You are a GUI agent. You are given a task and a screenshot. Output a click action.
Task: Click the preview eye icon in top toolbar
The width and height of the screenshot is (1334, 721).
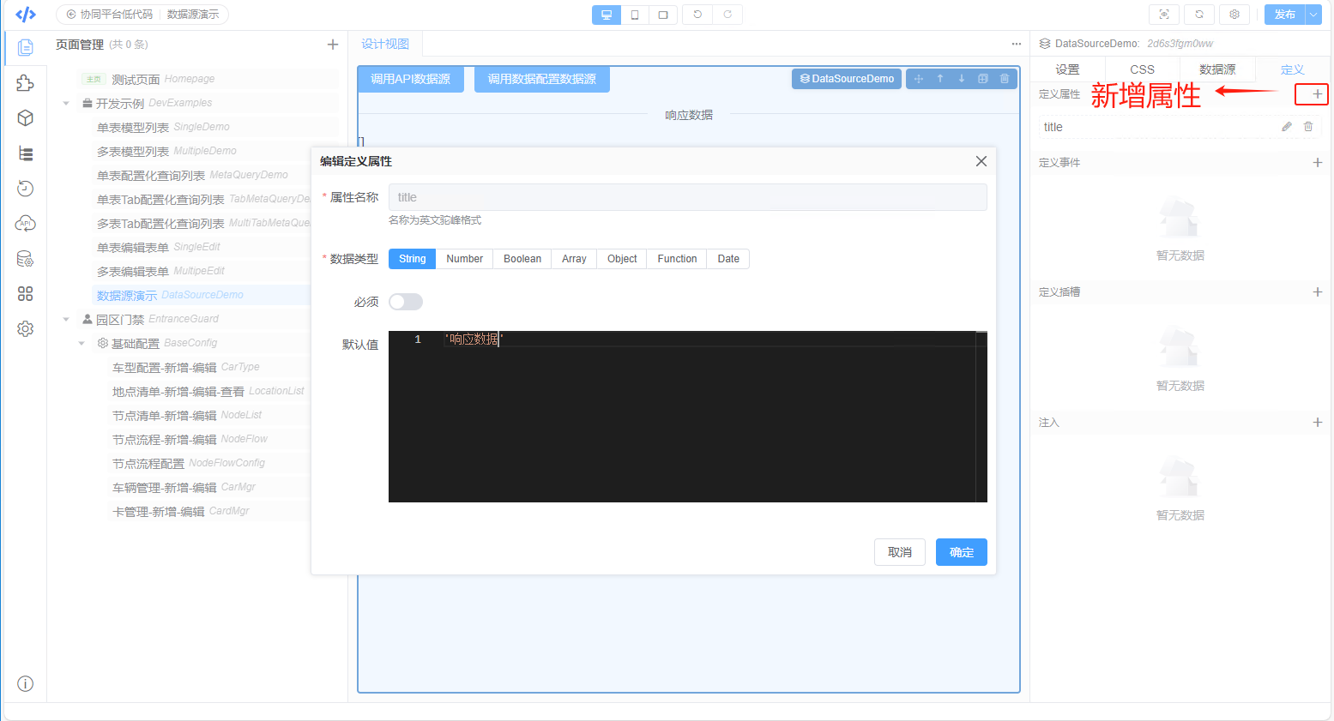(1164, 15)
